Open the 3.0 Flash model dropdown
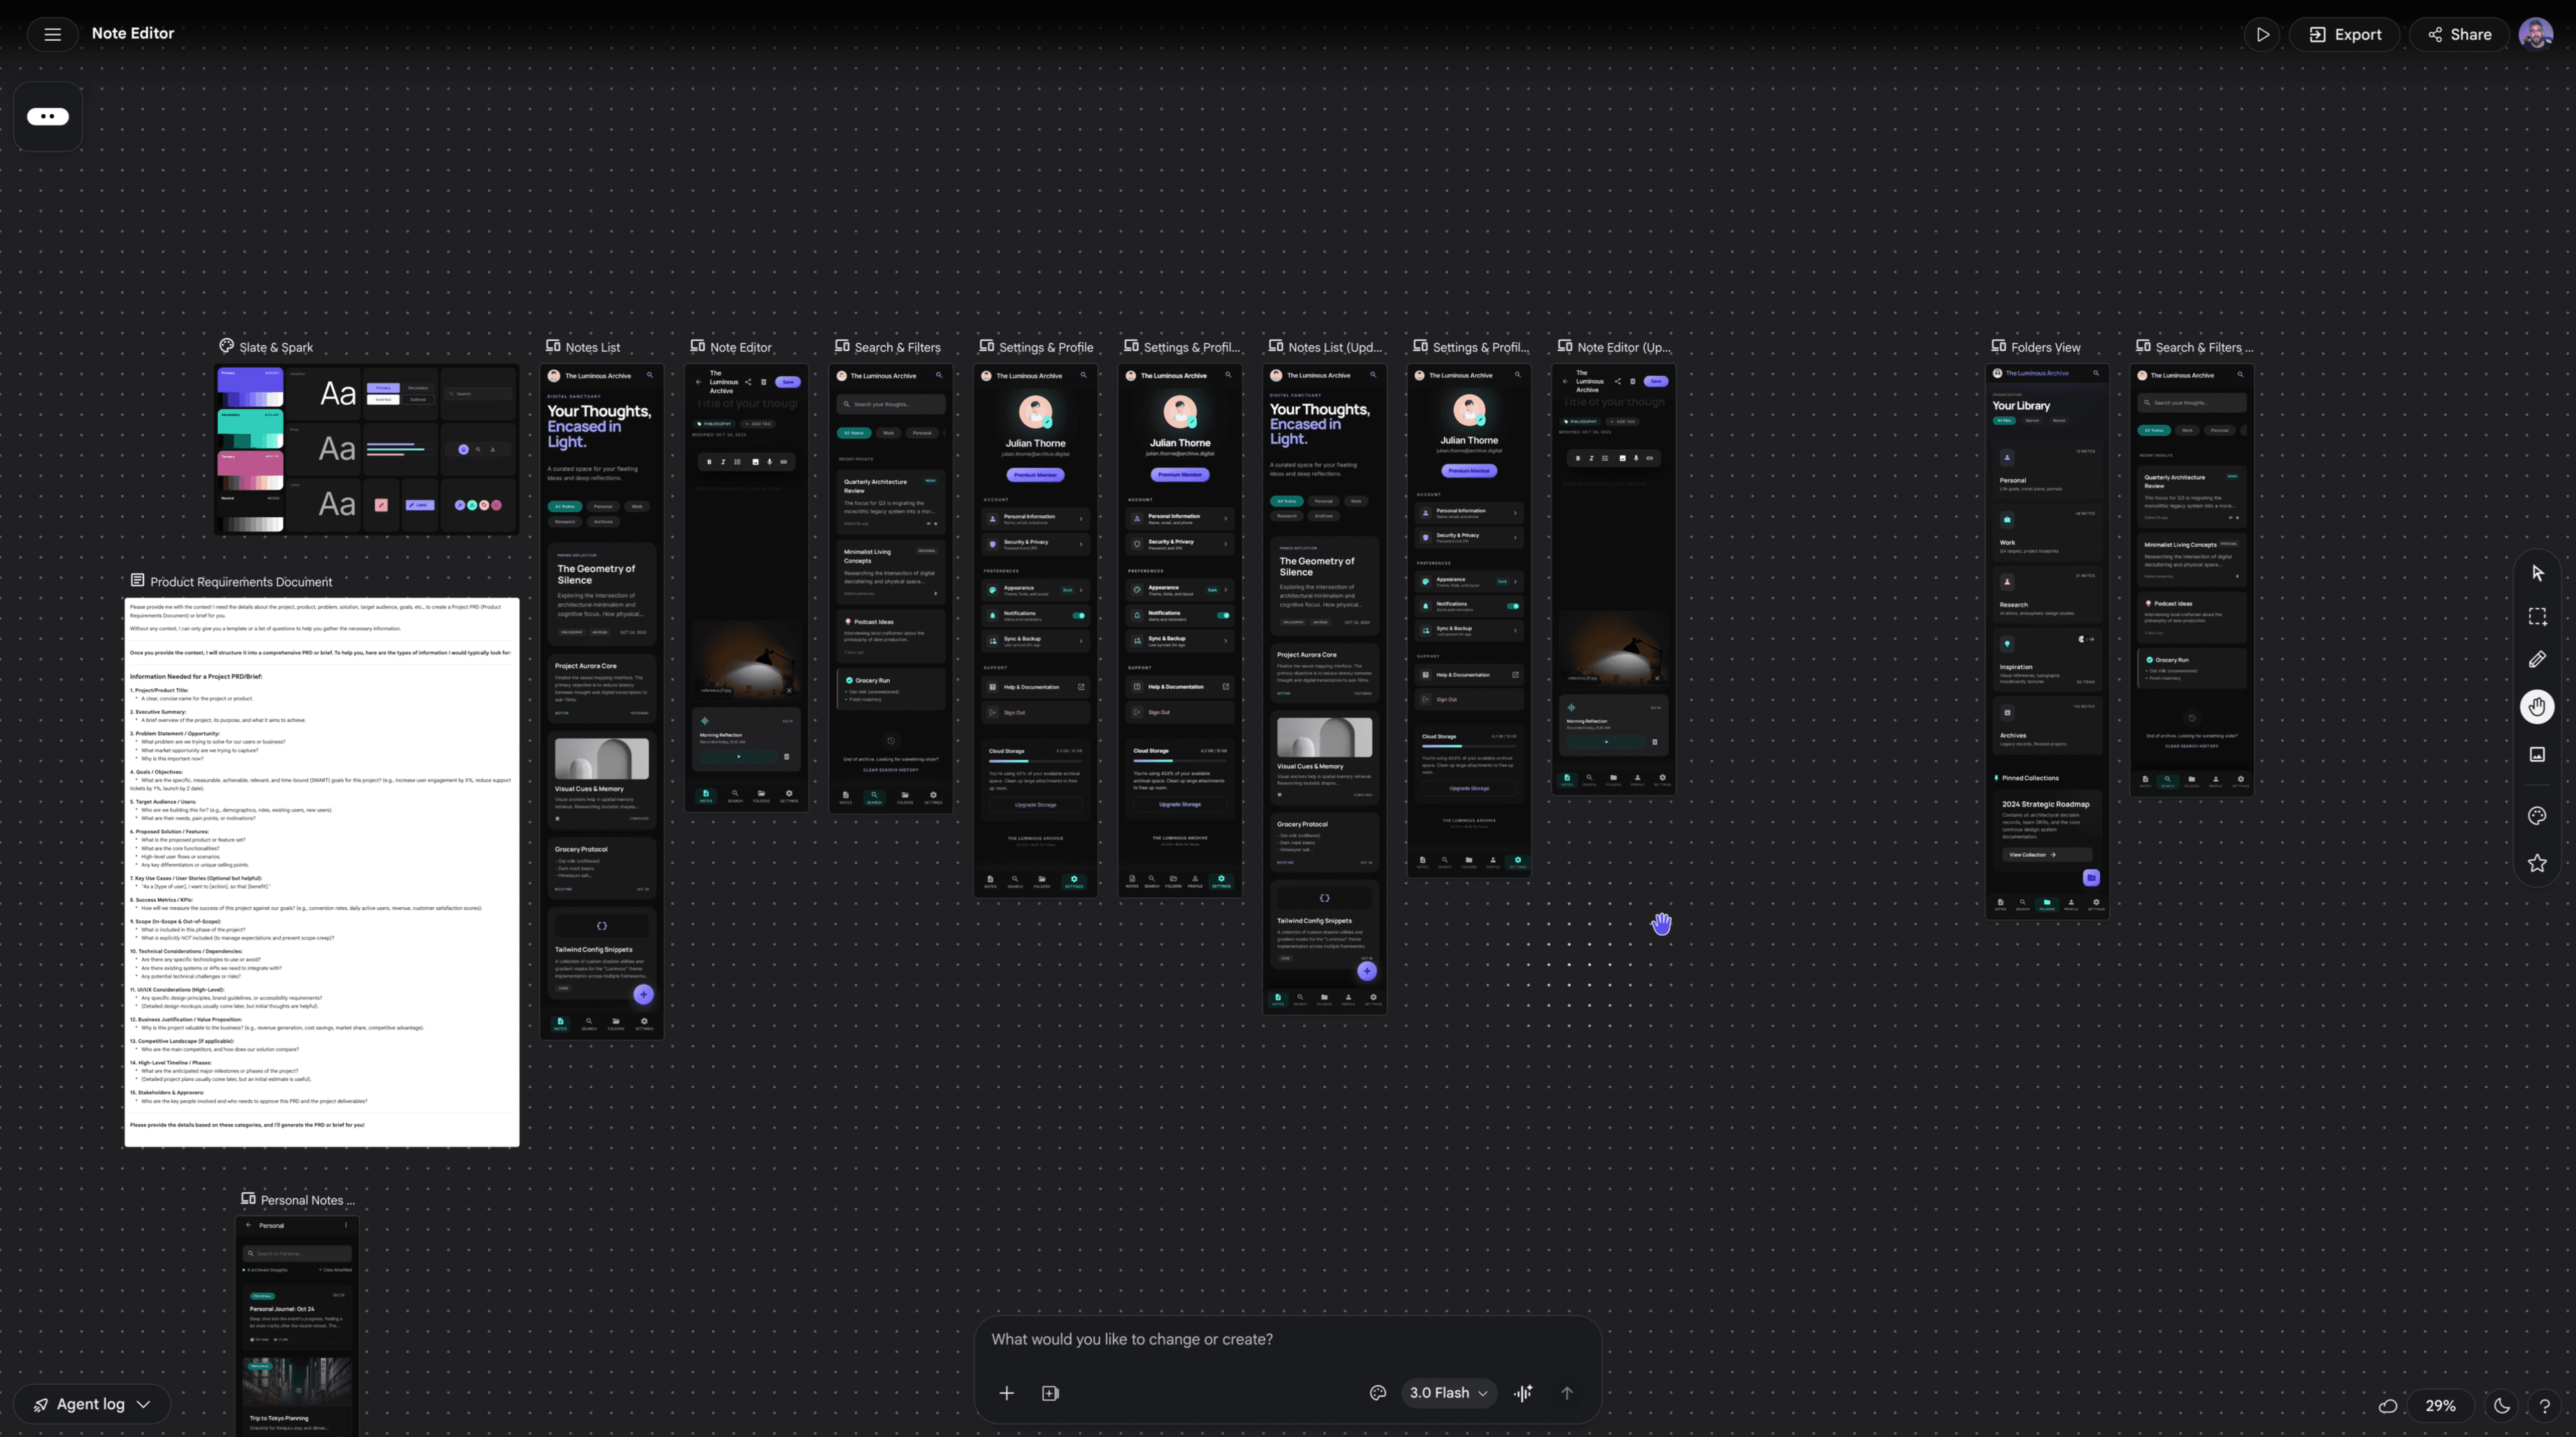This screenshot has height=1437, width=2576. click(x=1448, y=1393)
